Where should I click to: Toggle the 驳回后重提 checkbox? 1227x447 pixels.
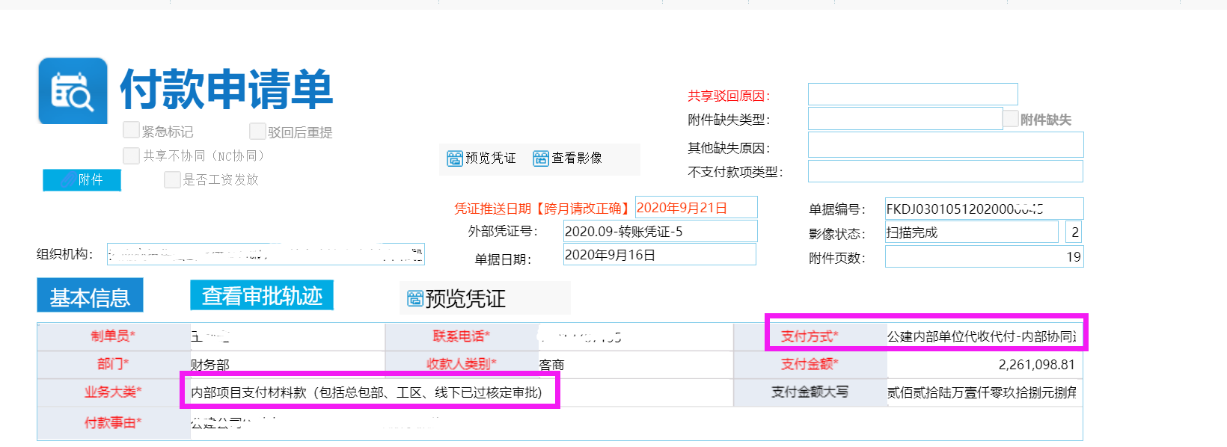[x=257, y=132]
